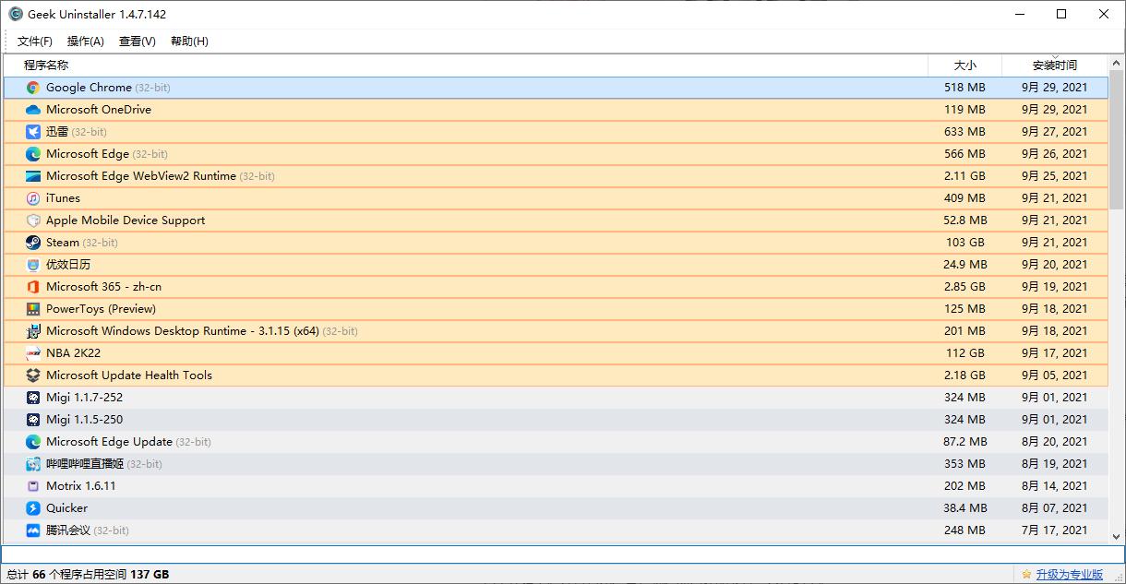The height and width of the screenshot is (584, 1126).
Task: Click the status bar total 137 GB text
Action: point(150,574)
